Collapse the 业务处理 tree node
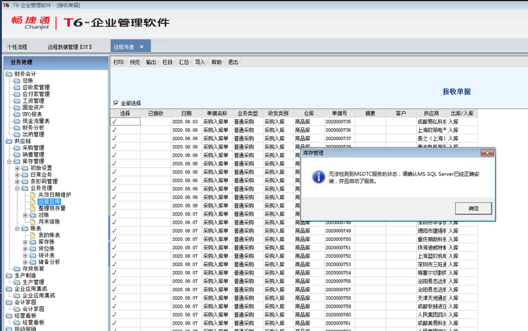The height and width of the screenshot is (331, 528). click(17, 188)
